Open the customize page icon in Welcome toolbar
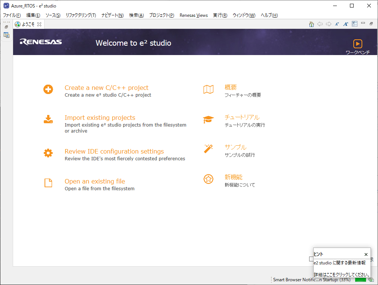378x285 pixels. pyautogui.click(x=355, y=24)
